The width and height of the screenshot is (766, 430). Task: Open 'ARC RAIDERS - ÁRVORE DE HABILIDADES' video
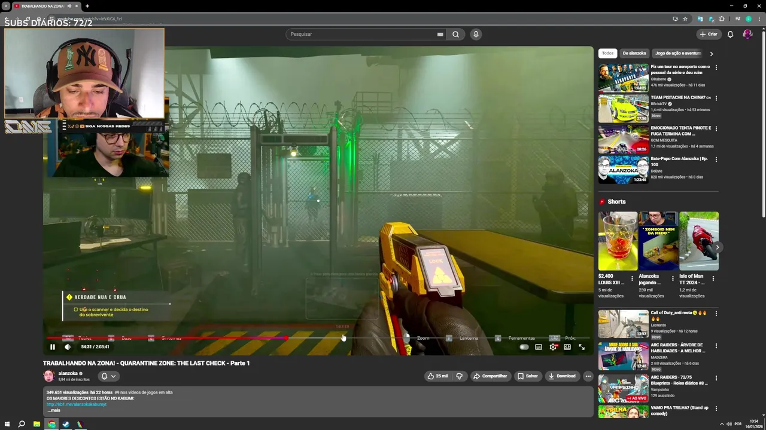623,357
